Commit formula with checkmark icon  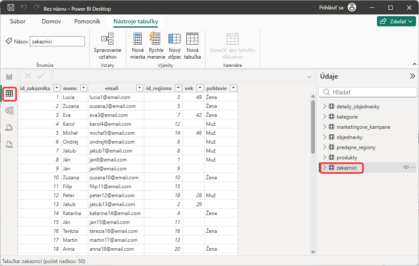[x=41, y=76]
